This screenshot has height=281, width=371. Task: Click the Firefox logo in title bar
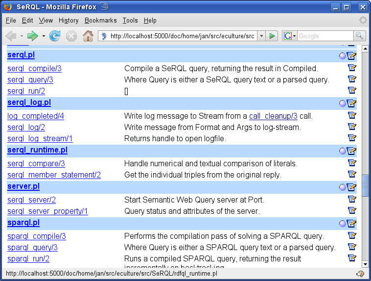(x=7, y=7)
